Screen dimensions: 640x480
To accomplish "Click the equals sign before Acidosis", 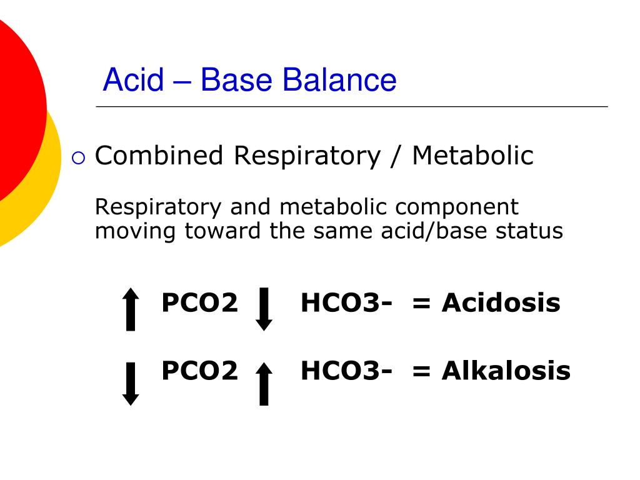I will pos(421,303).
